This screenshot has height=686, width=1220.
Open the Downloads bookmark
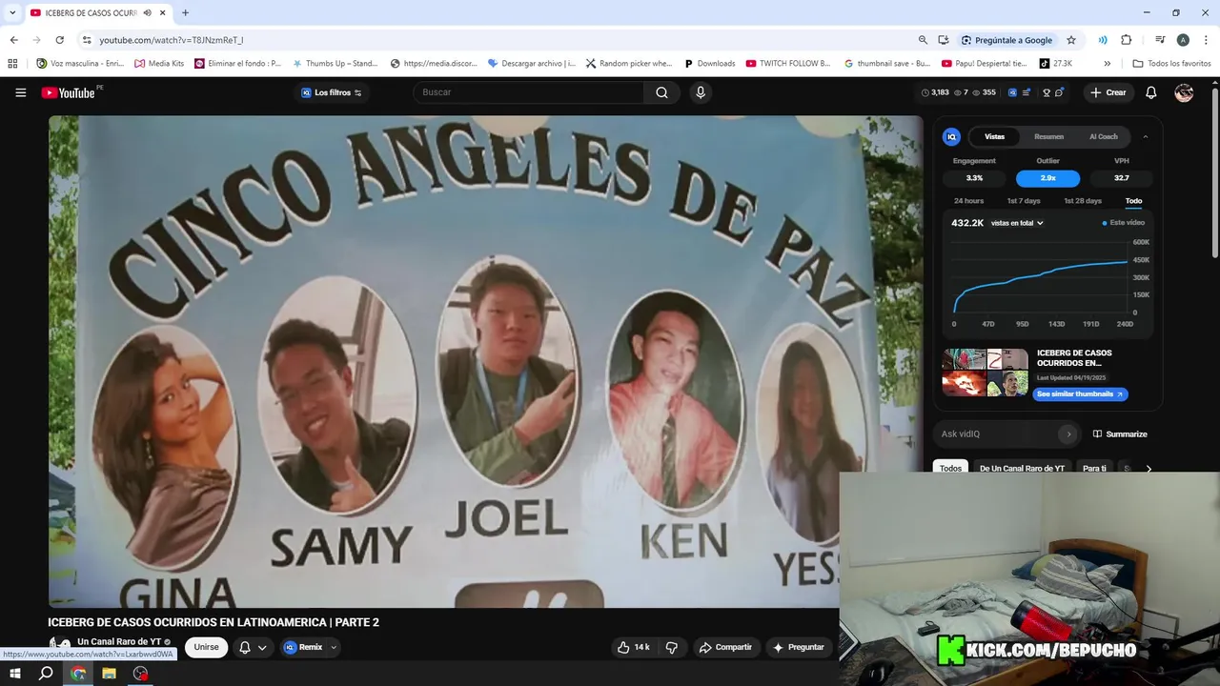(710, 64)
